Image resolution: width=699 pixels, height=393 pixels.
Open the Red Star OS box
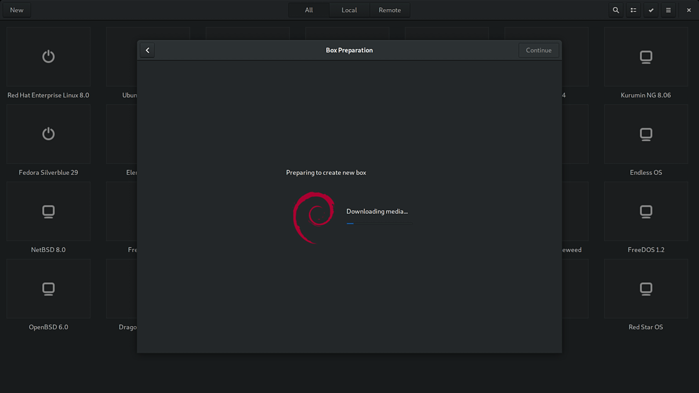click(x=646, y=288)
